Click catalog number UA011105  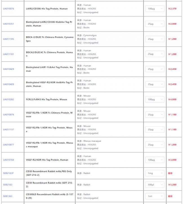click(x=8, y=39)
